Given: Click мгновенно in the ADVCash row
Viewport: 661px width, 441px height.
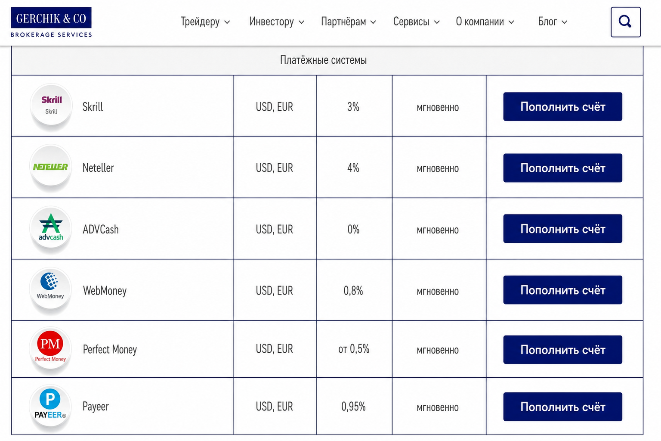Looking at the screenshot, I should point(438,230).
